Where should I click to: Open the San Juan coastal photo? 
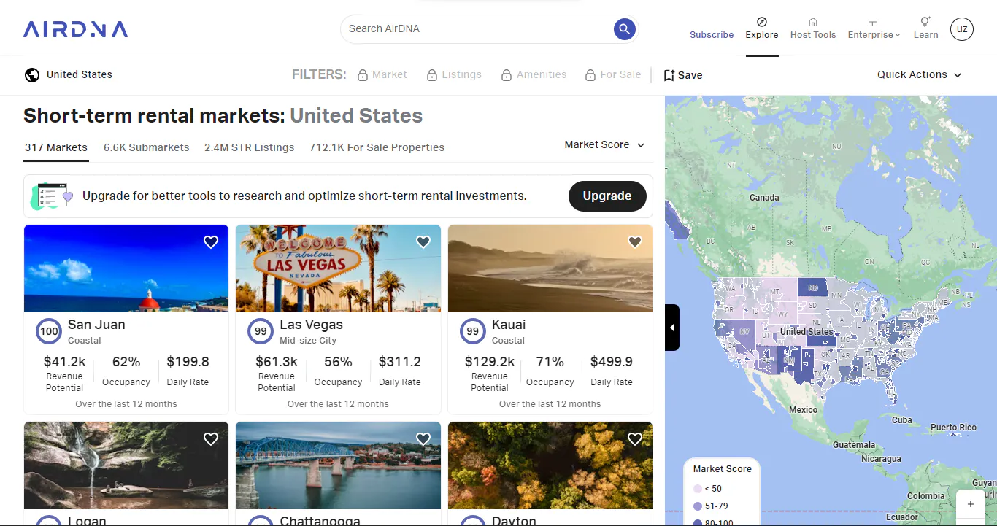coord(126,268)
